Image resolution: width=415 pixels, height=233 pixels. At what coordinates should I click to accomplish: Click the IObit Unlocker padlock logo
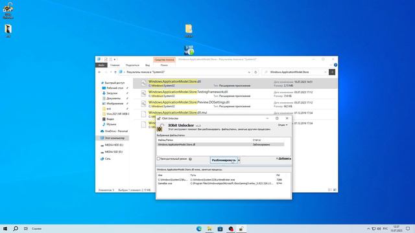160,128
